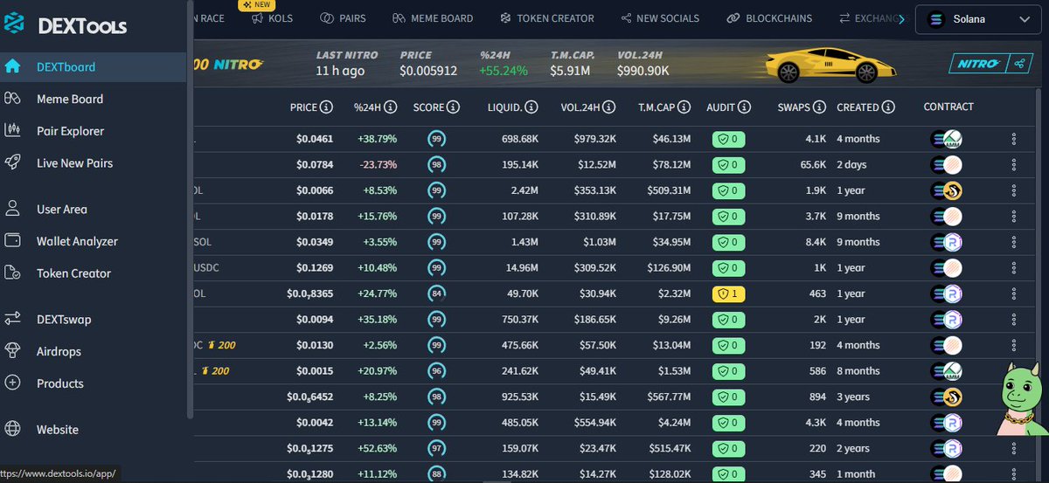Click the score 84 circle

click(x=435, y=293)
